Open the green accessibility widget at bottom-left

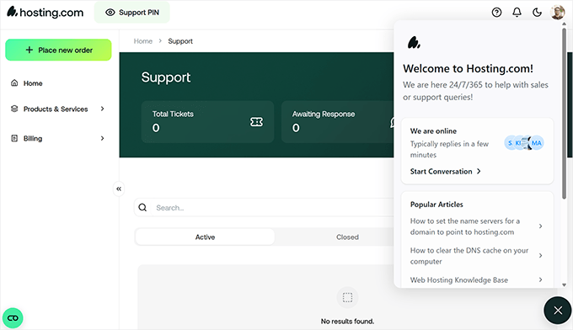tap(13, 318)
